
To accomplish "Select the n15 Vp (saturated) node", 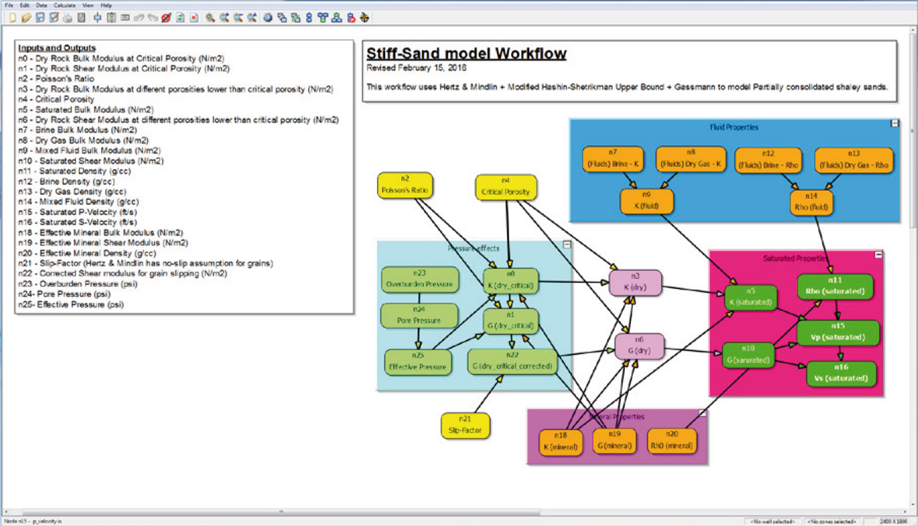I will click(x=838, y=332).
